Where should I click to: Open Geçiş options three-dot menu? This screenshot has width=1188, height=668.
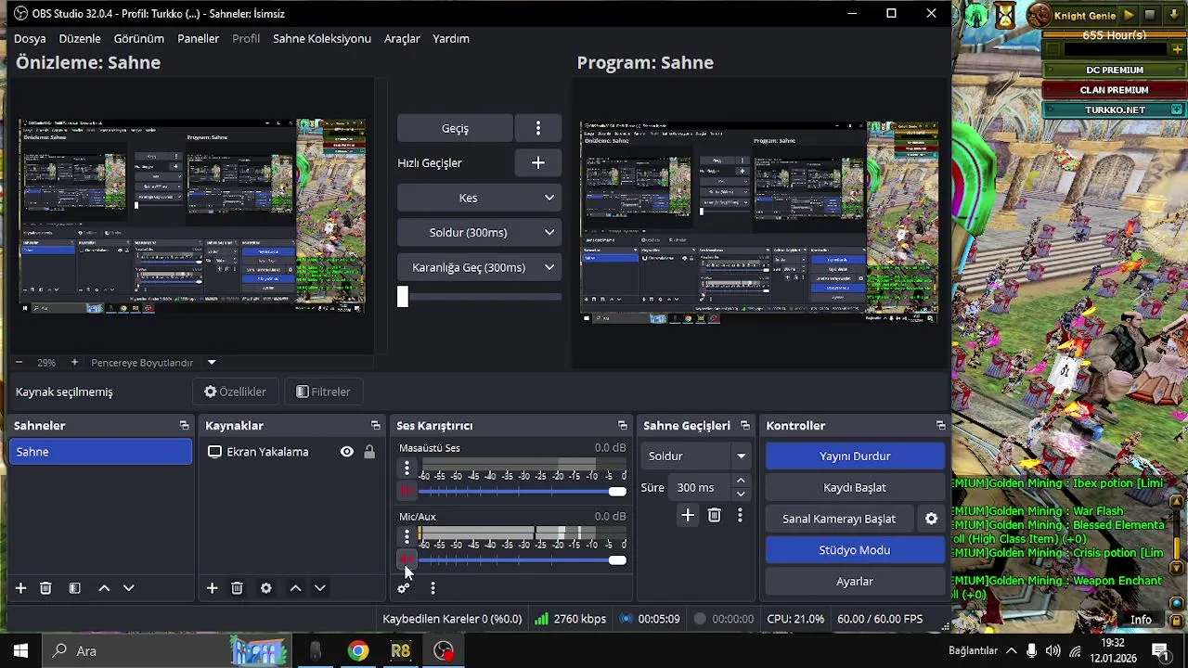point(538,128)
